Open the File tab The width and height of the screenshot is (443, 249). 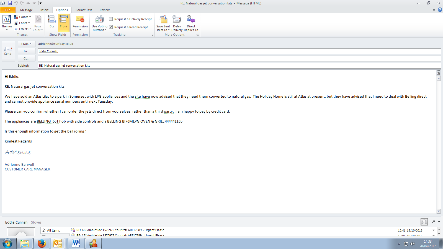click(x=8, y=10)
